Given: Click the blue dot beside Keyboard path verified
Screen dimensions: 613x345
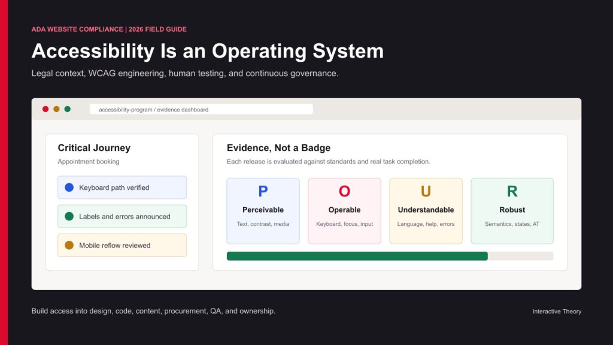Looking at the screenshot, I should (69, 187).
